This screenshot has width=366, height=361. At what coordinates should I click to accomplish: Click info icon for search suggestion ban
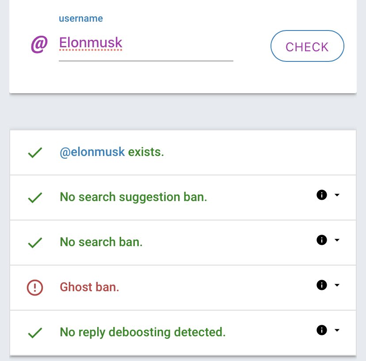pos(322,195)
